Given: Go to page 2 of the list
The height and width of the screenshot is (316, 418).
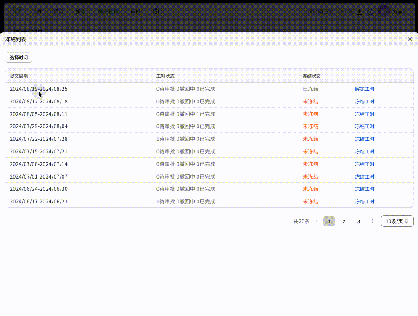Looking at the screenshot, I should [344, 221].
